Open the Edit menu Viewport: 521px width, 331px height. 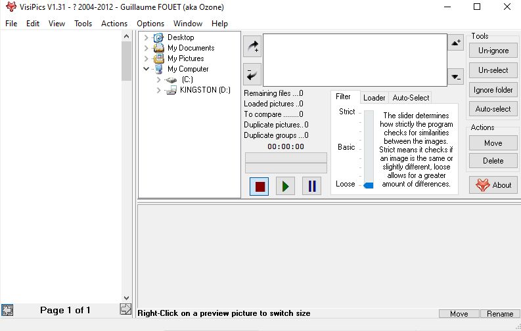click(33, 24)
